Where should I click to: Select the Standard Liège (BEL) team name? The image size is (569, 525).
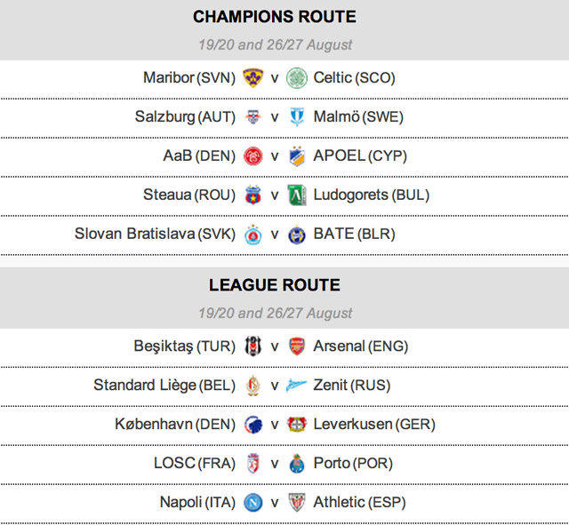tap(164, 386)
